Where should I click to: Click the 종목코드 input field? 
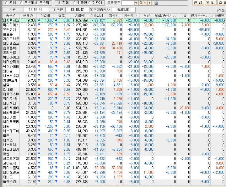pyautogui.click(x=128, y=3)
